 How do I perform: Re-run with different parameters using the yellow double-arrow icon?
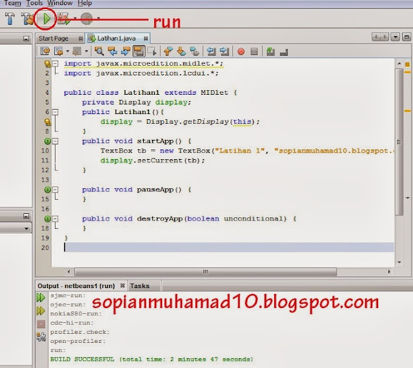[41, 311]
